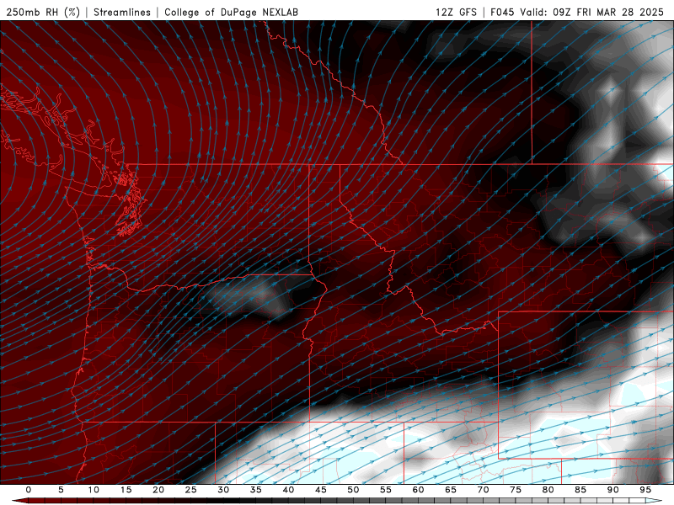This screenshot has height=505, width=674.
Task: Click the "75" colorbar scale label
Action: tap(516, 490)
